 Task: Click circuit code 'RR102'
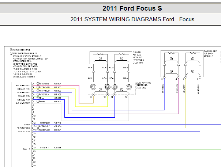point(58,102)
